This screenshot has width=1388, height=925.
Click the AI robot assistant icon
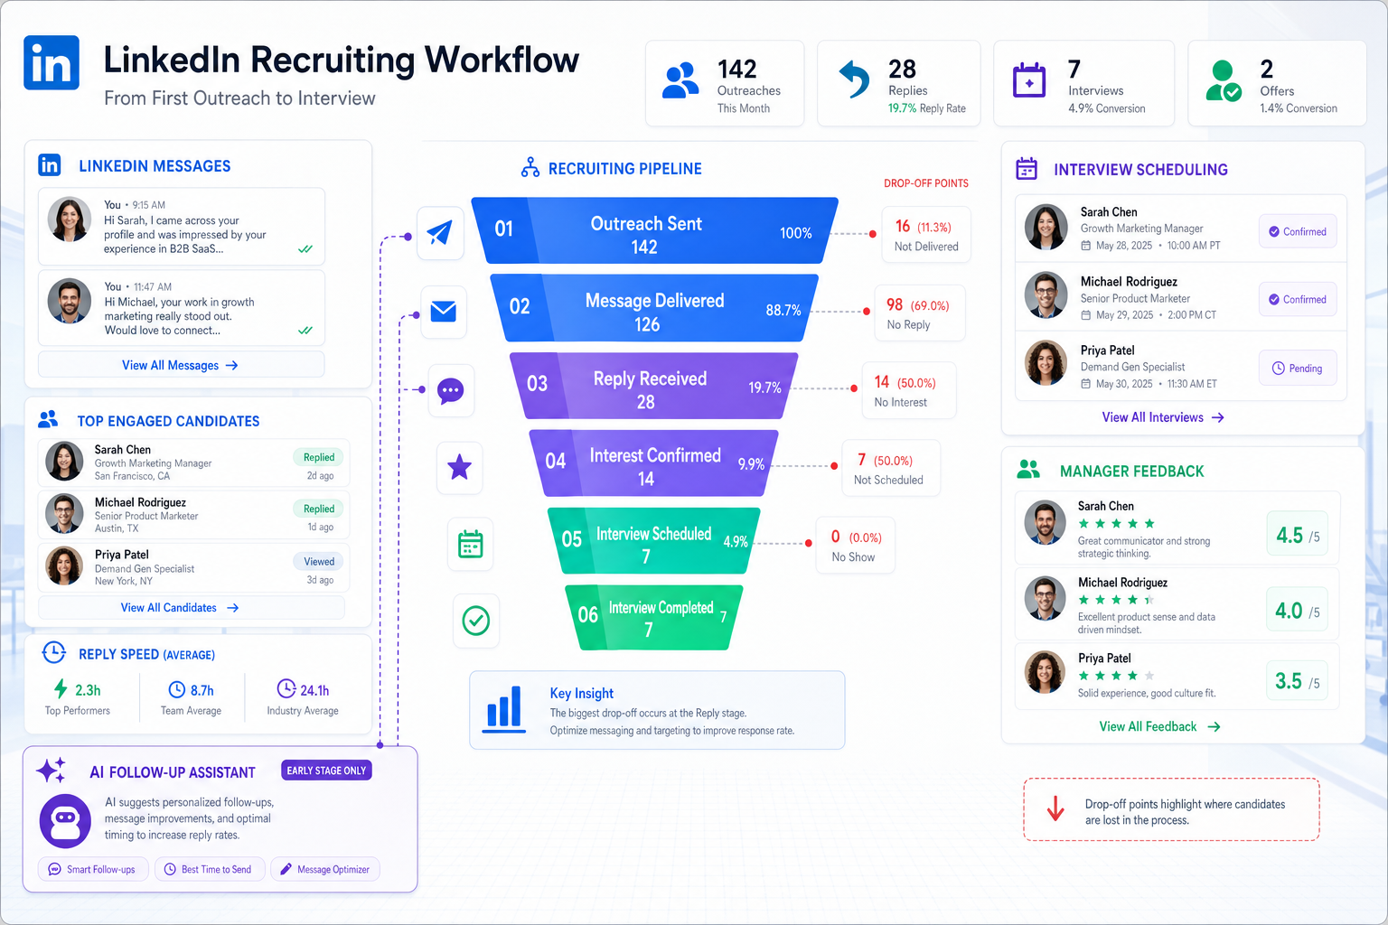tap(65, 820)
